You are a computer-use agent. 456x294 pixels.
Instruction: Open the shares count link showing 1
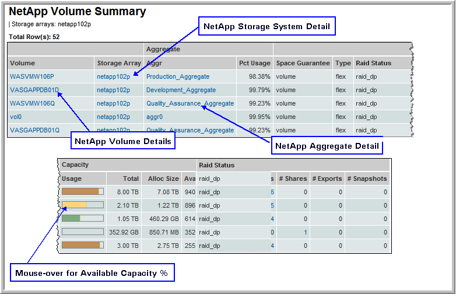tap(305, 232)
